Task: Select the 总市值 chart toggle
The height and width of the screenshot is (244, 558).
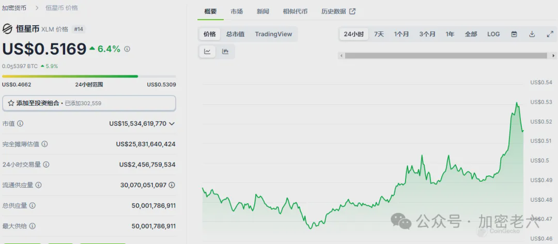Action: [x=235, y=34]
